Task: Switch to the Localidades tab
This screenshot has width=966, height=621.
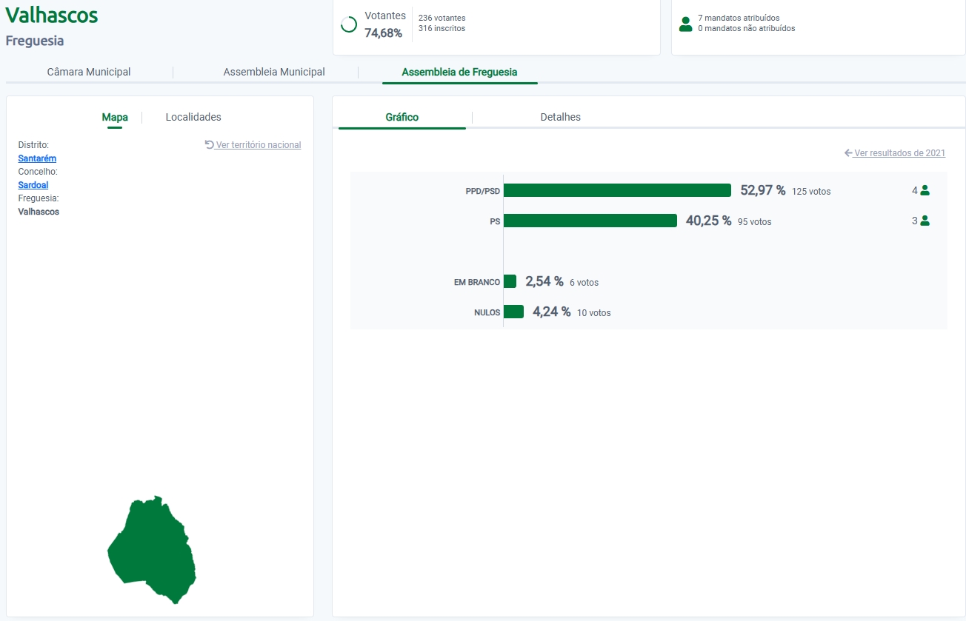Action: tap(193, 117)
